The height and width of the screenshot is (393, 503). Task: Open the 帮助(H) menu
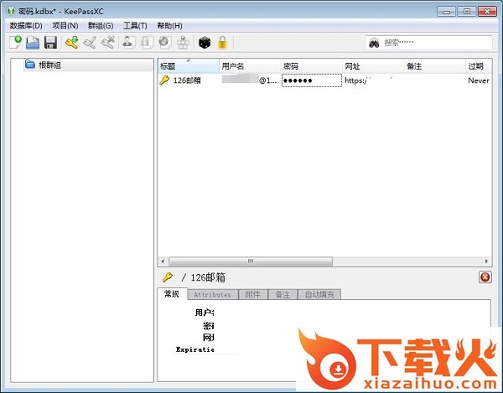[169, 26]
